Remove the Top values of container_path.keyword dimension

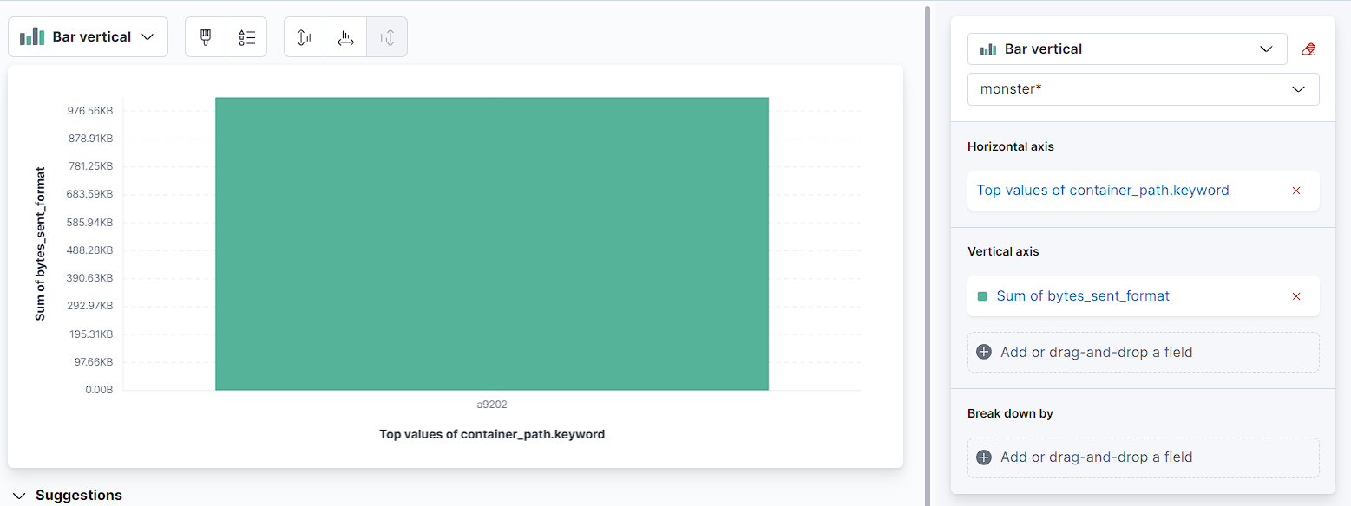(x=1296, y=191)
